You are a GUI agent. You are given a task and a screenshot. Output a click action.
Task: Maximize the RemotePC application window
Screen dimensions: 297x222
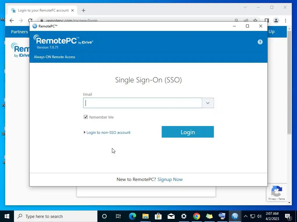247,26
